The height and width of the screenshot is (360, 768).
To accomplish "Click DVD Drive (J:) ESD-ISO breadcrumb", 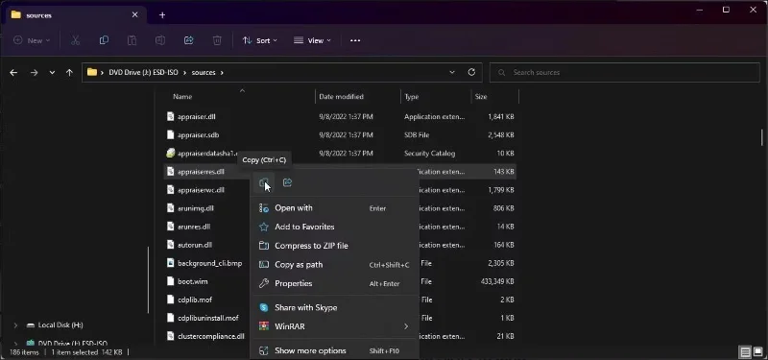I will point(144,73).
